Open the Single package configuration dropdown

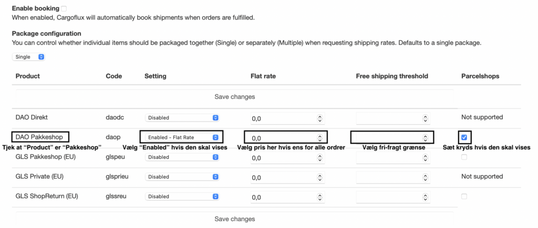pos(28,57)
